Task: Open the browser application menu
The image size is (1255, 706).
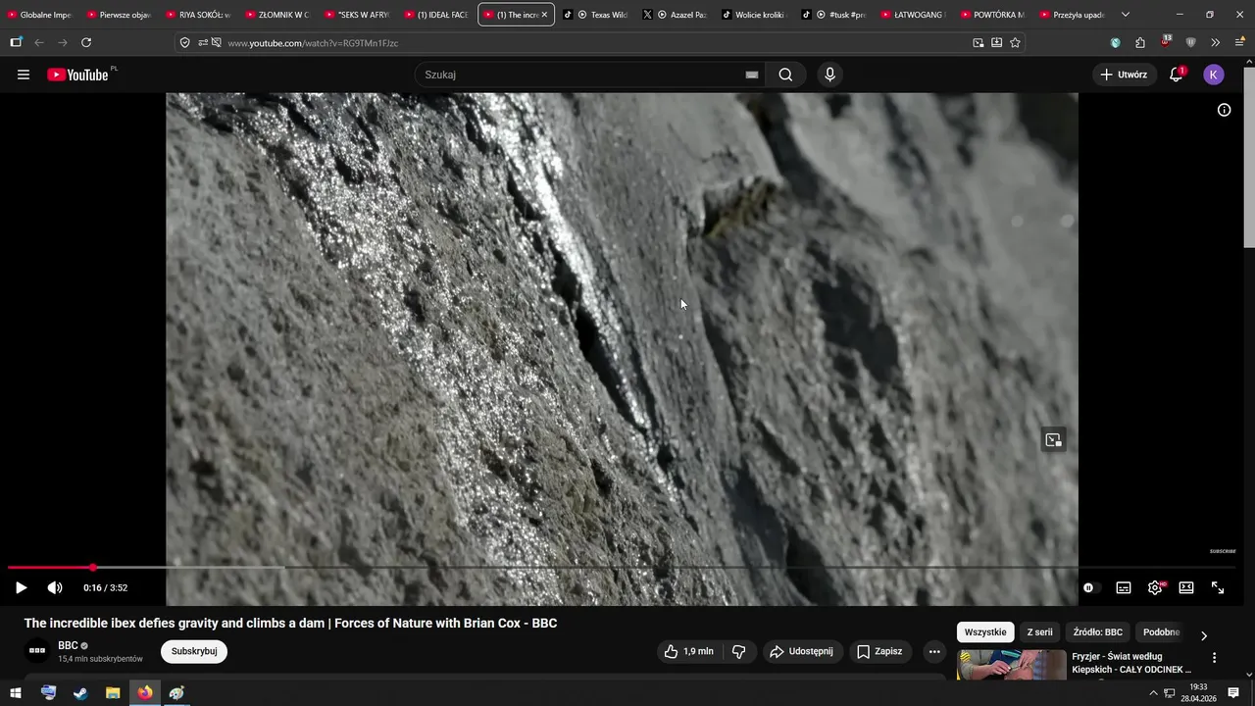Action: point(1239,42)
